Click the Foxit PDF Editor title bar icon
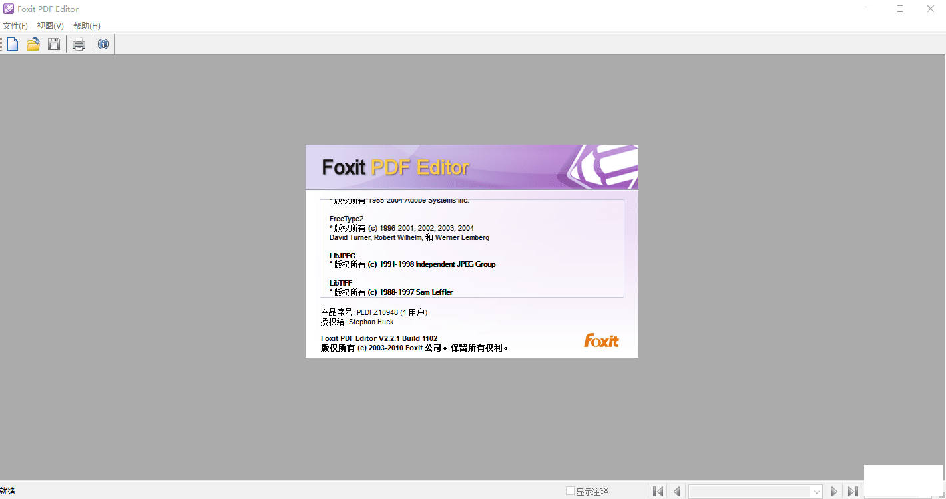This screenshot has height=499, width=946. point(9,9)
